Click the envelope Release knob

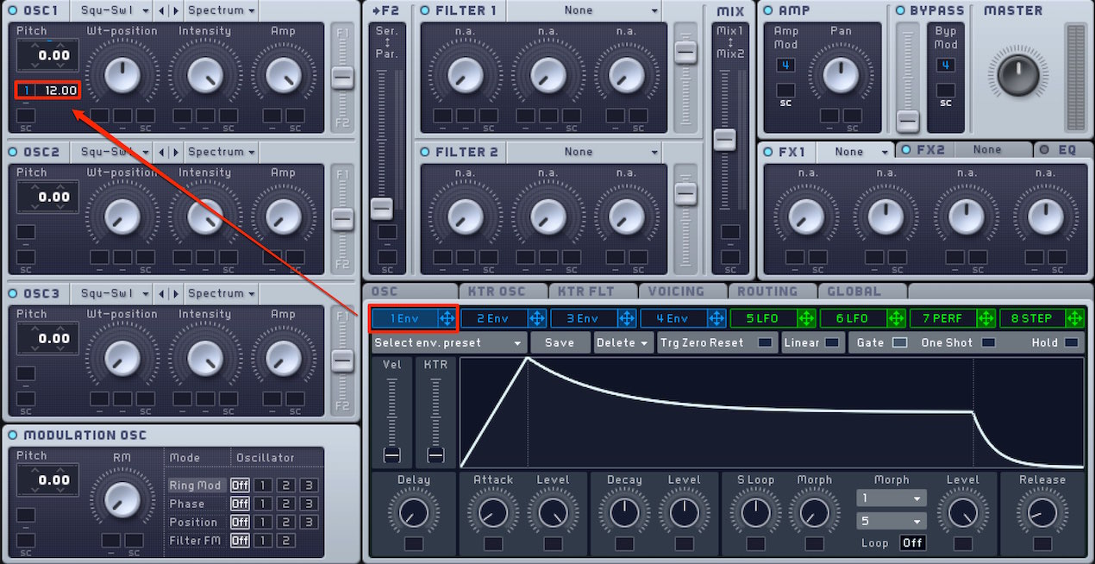(1042, 514)
